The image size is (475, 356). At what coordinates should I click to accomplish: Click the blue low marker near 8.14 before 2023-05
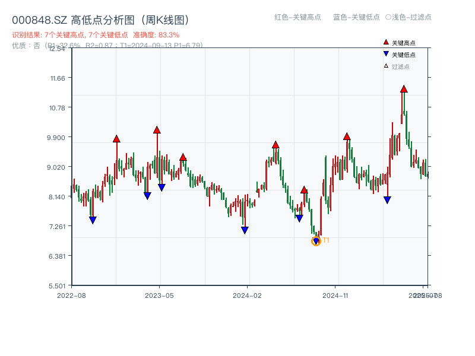147,196
